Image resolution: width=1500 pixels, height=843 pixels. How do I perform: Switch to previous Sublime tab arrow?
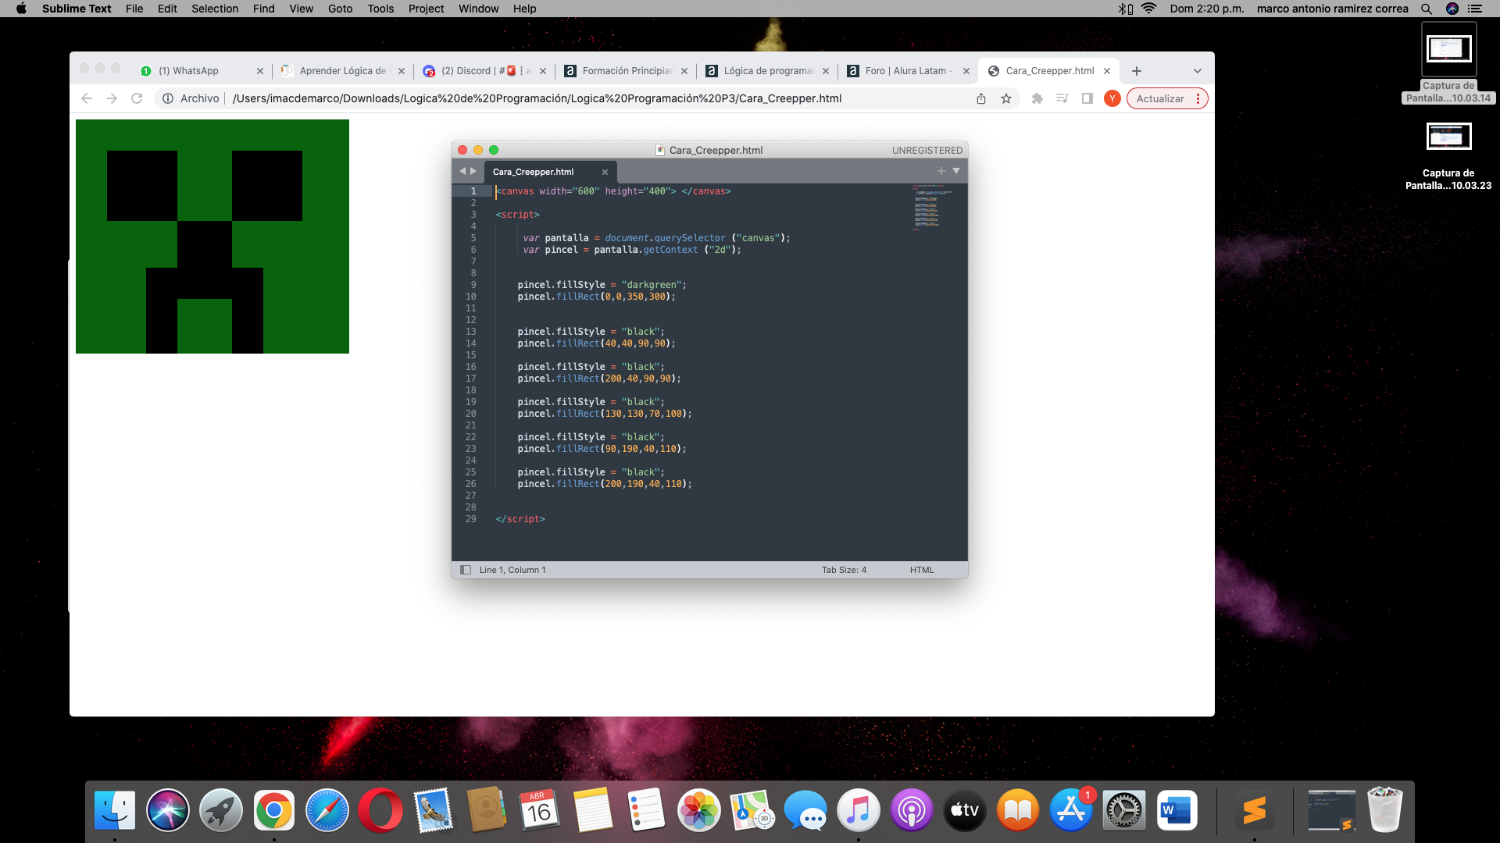pyautogui.click(x=462, y=171)
